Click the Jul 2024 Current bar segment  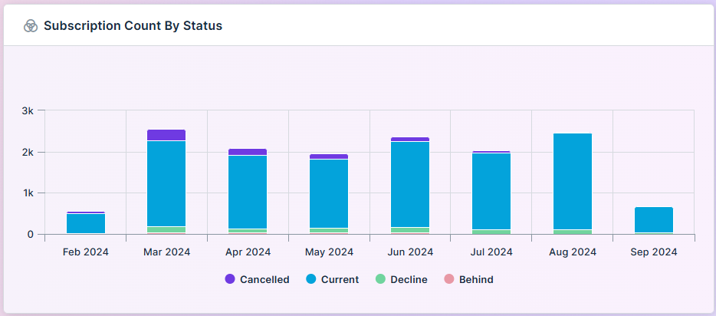[491, 191]
